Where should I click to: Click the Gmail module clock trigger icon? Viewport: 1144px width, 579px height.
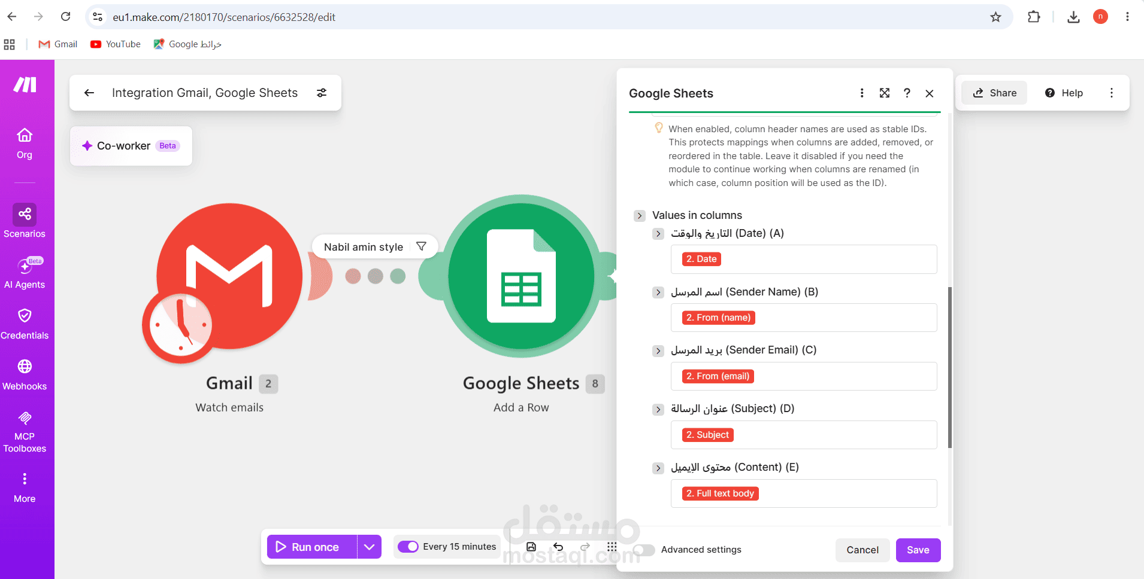[180, 325]
